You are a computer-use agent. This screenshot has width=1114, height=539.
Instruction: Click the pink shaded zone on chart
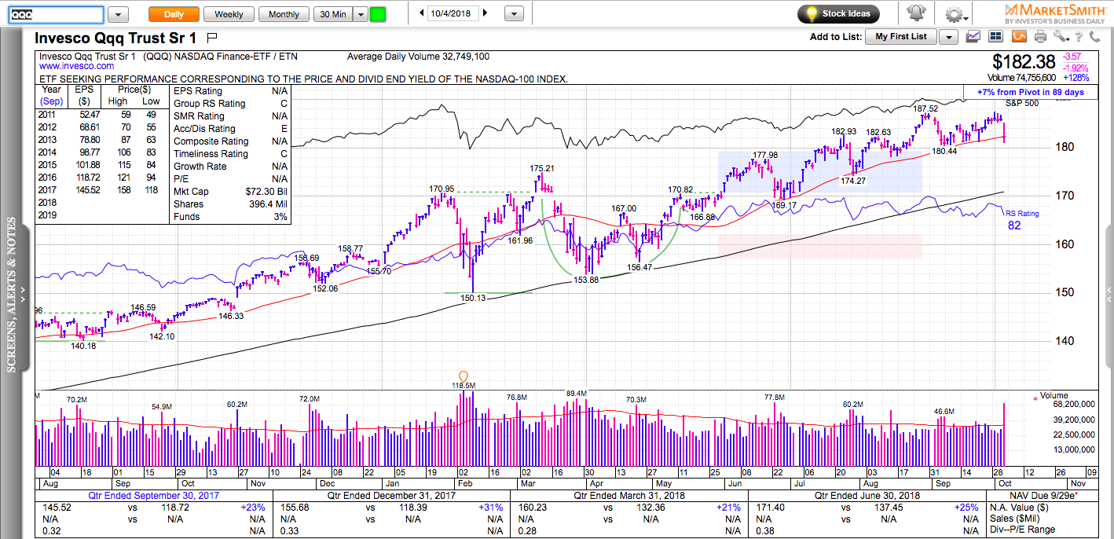(819, 246)
